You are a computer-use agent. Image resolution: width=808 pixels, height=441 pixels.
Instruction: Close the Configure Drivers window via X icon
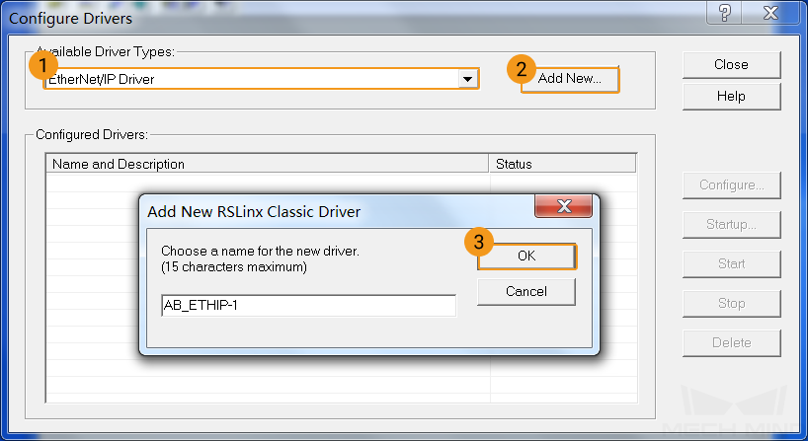pos(770,13)
